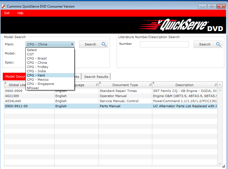Click the Cummins app icon in the title bar
This screenshot has height=169, width=228.
click(3, 6)
